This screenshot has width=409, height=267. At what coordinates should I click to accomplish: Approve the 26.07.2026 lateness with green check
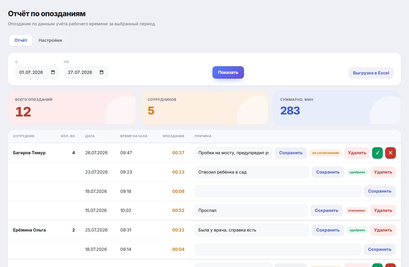377,153
